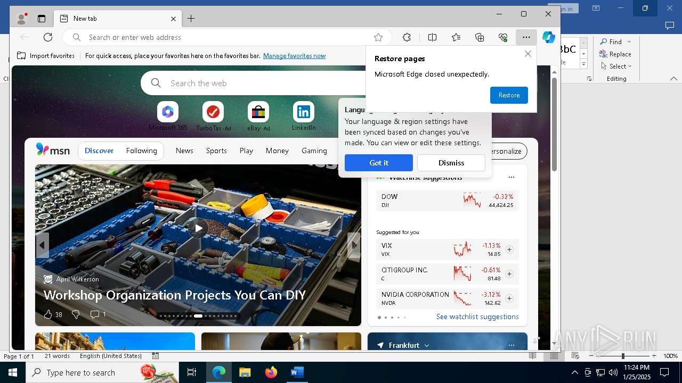This screenshot has width=682, height=383.
Task: Click the msn logo
Action: pos(53,151)
